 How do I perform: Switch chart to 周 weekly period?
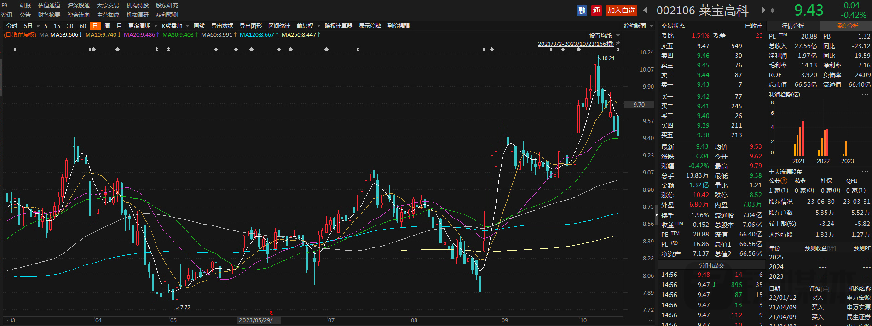click(x=107, y=26)
